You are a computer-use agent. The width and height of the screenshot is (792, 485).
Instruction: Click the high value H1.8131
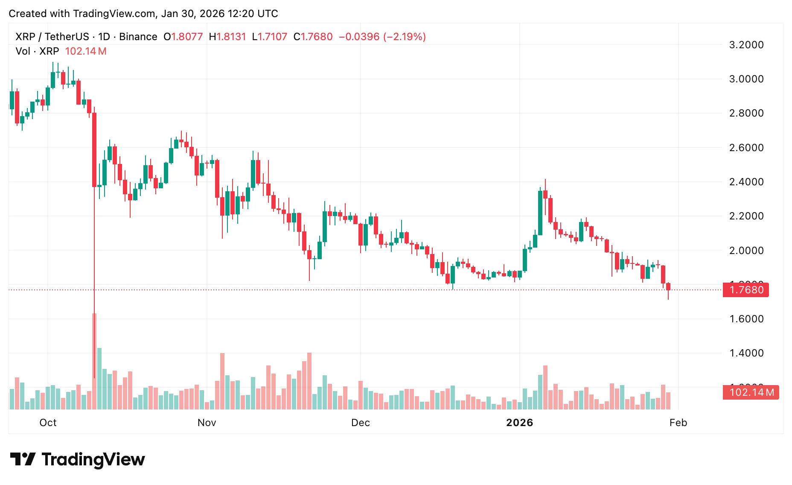[x=227, y=37]
